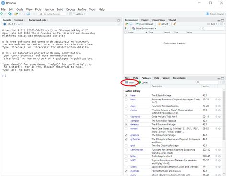Image resolution: width=227 pixels, height=177 pixels.
Task: Open the web documentation icon for the boot package
Action: pos(216,100)
